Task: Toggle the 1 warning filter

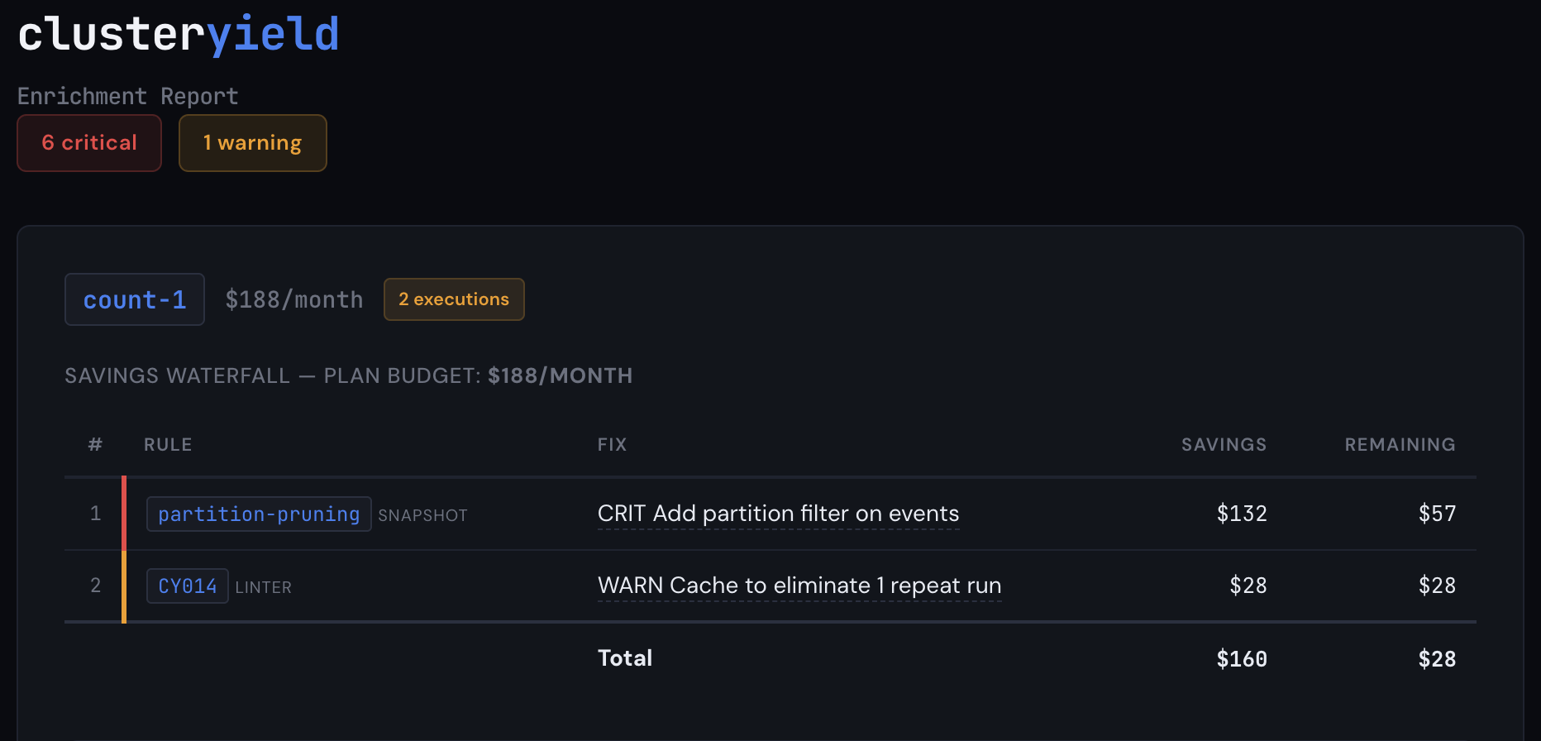Action: [252, 142]
